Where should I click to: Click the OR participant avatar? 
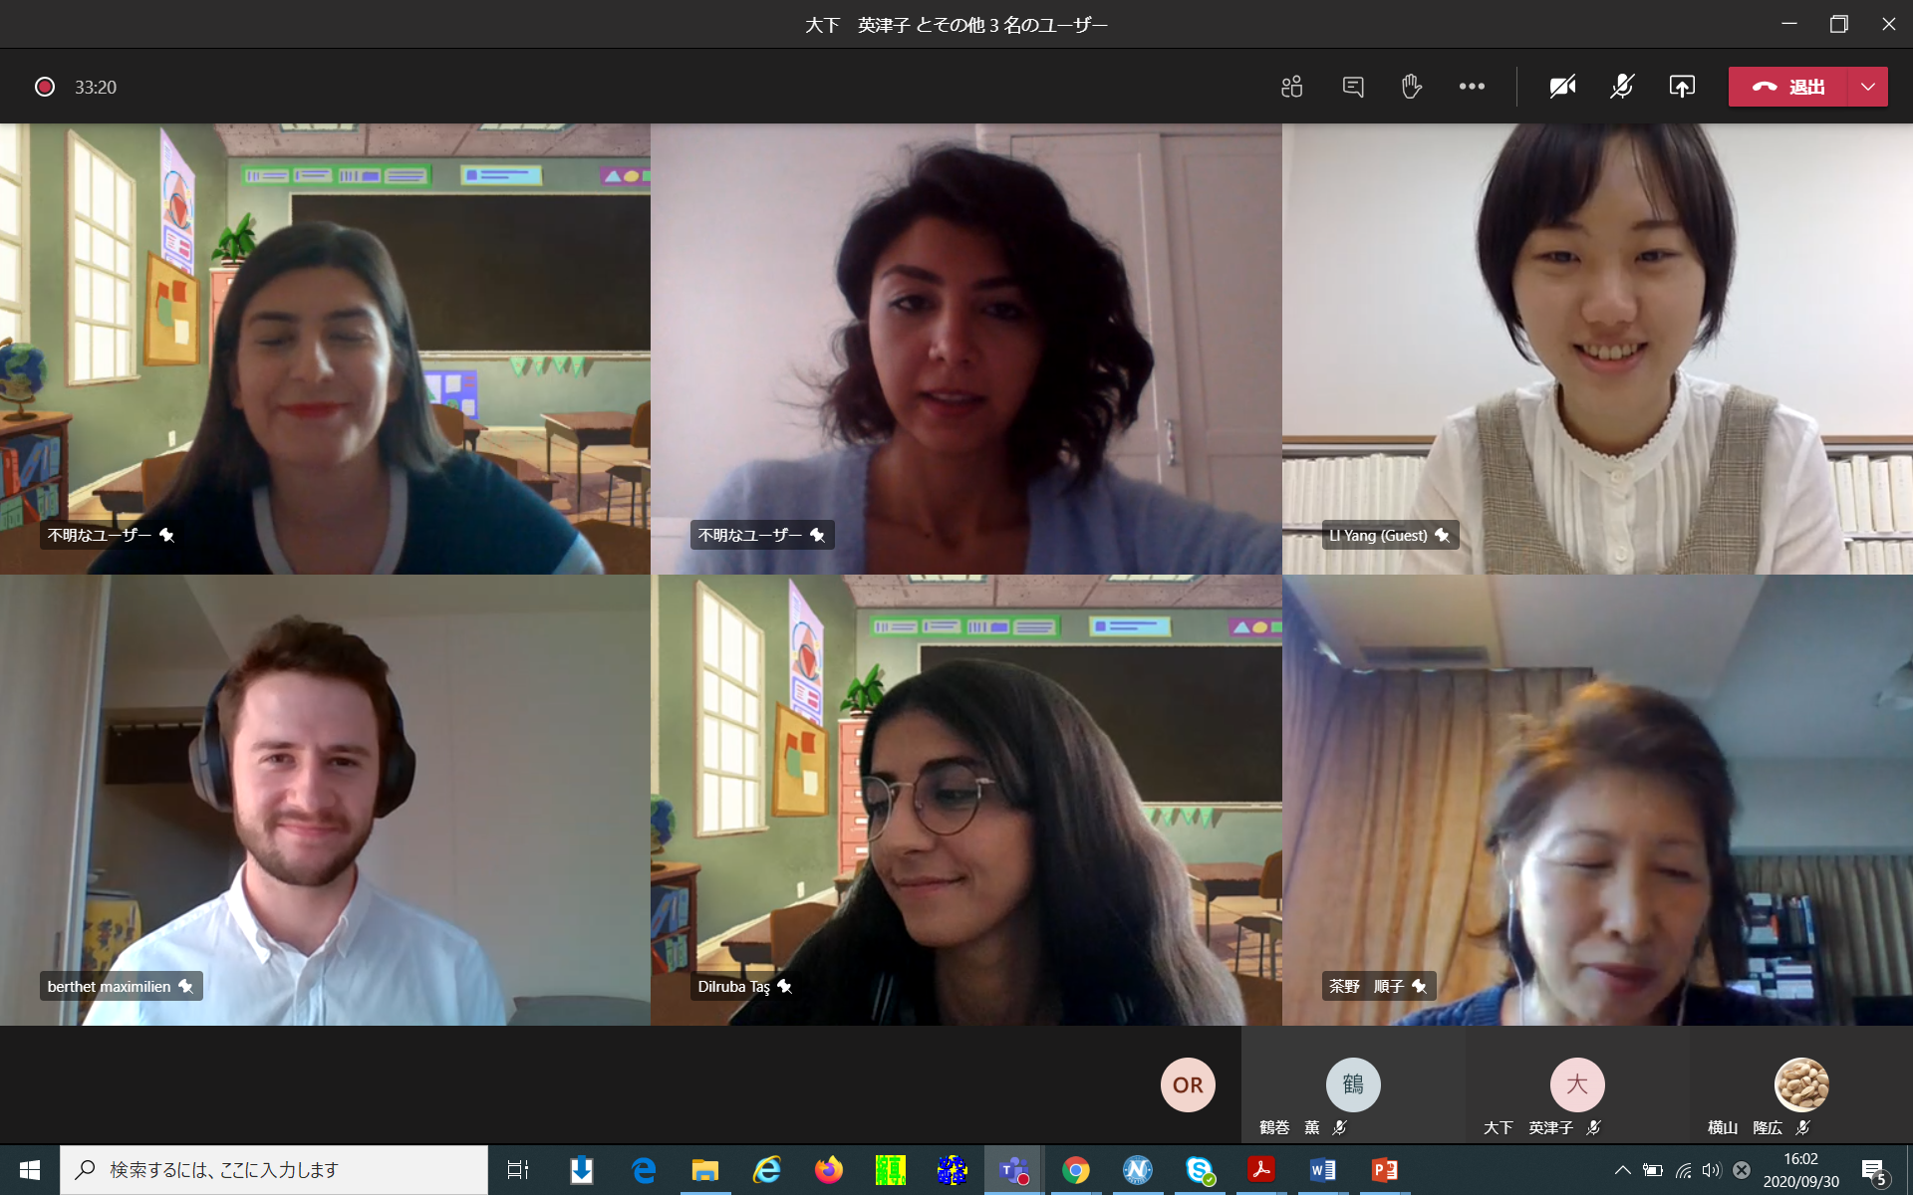1188,1084
